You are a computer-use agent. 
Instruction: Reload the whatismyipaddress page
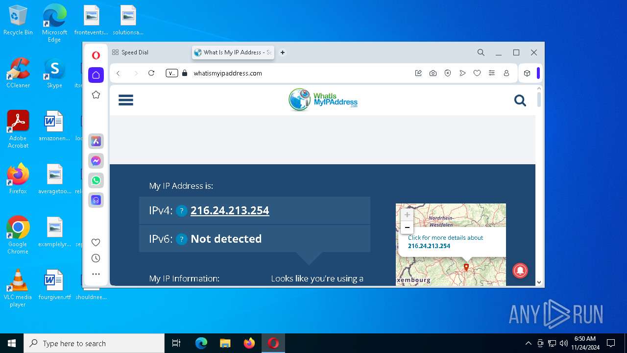[x=151, y=73]
